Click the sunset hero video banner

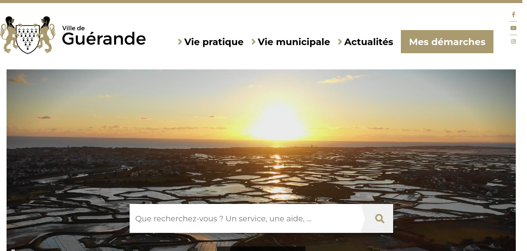pyautogui.click(x=261, y=160)
